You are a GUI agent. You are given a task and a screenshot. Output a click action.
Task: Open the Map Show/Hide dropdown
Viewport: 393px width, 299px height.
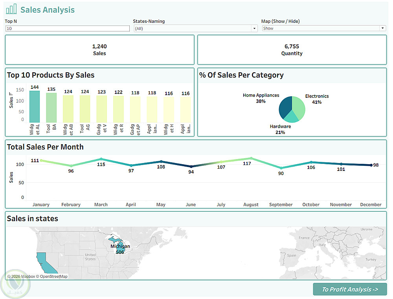pyautogui.click(x=324, y=28)
